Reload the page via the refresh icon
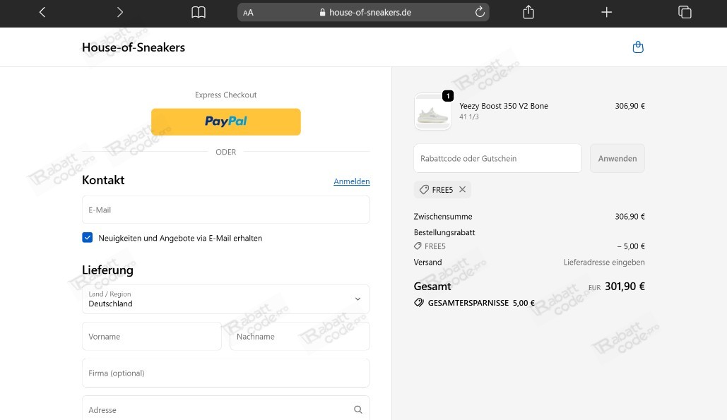The image size is (727, 420). click(x=479, y=11)
